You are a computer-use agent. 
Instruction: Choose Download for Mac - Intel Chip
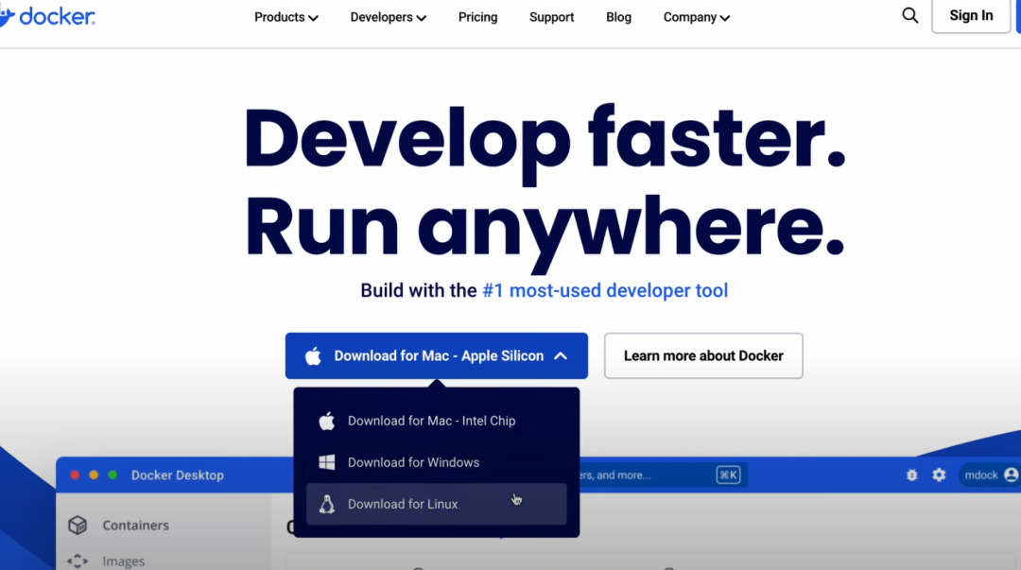pos(436,421)
